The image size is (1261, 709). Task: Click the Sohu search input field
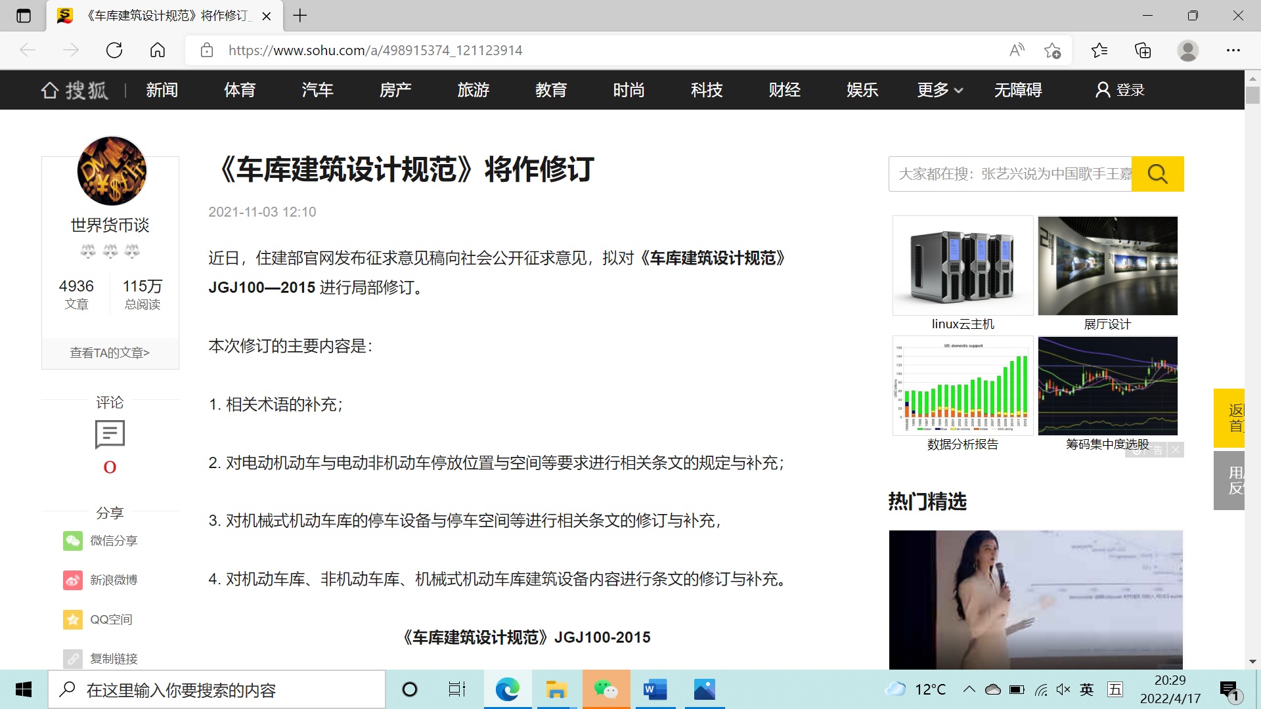coord(1010,174)
